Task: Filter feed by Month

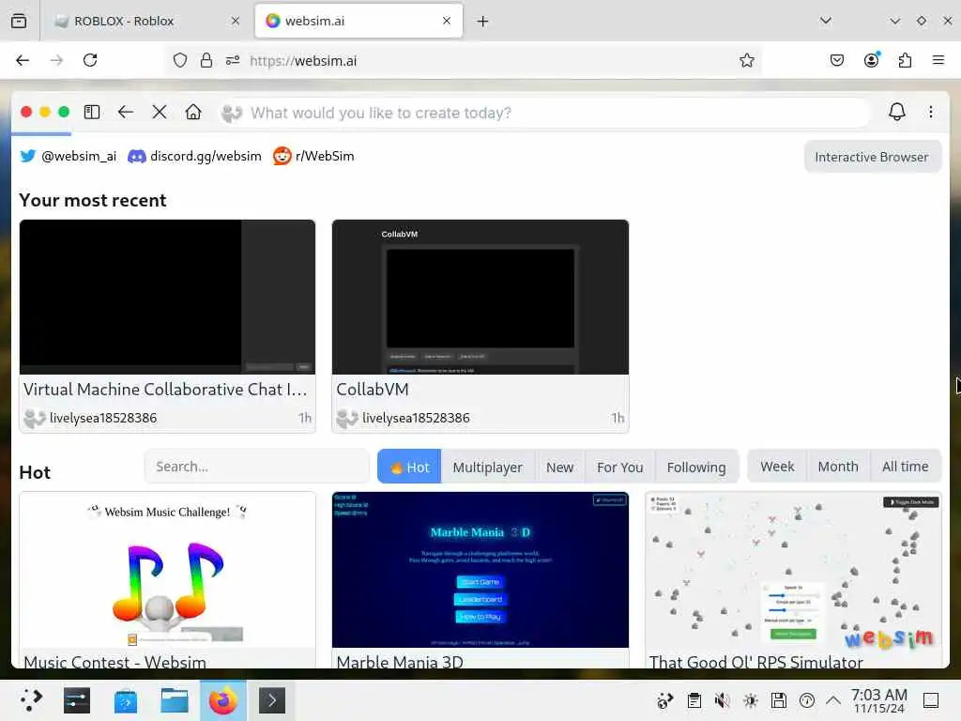Action: click(838, 467)
